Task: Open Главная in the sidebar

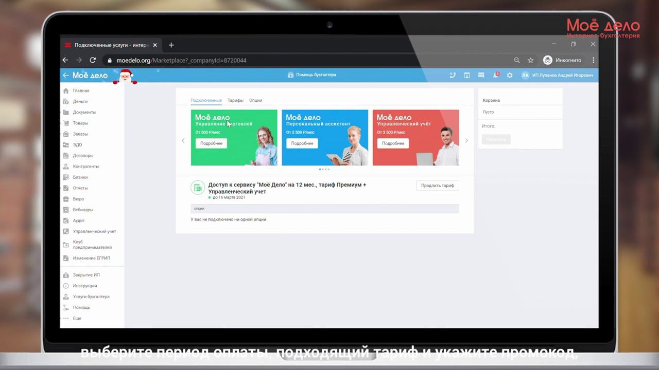Action: (x=81, y=90)
